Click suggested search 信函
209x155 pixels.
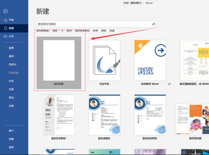pyautogui.click(x=112, y=31)
